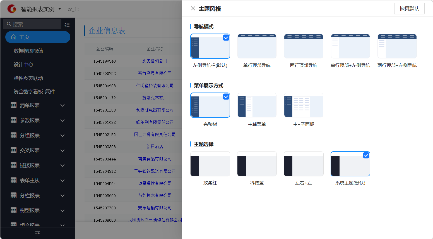Screen dimensions: 433x239
Task: Click the table icon next to 参数报表
Action: 14,120
